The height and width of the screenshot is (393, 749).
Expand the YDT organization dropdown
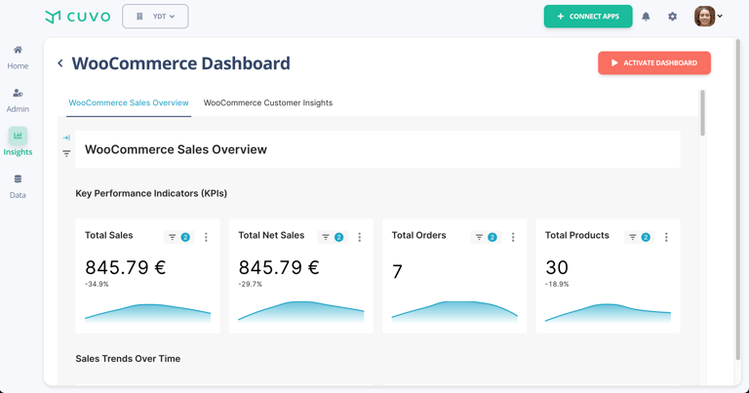(155, 17)
